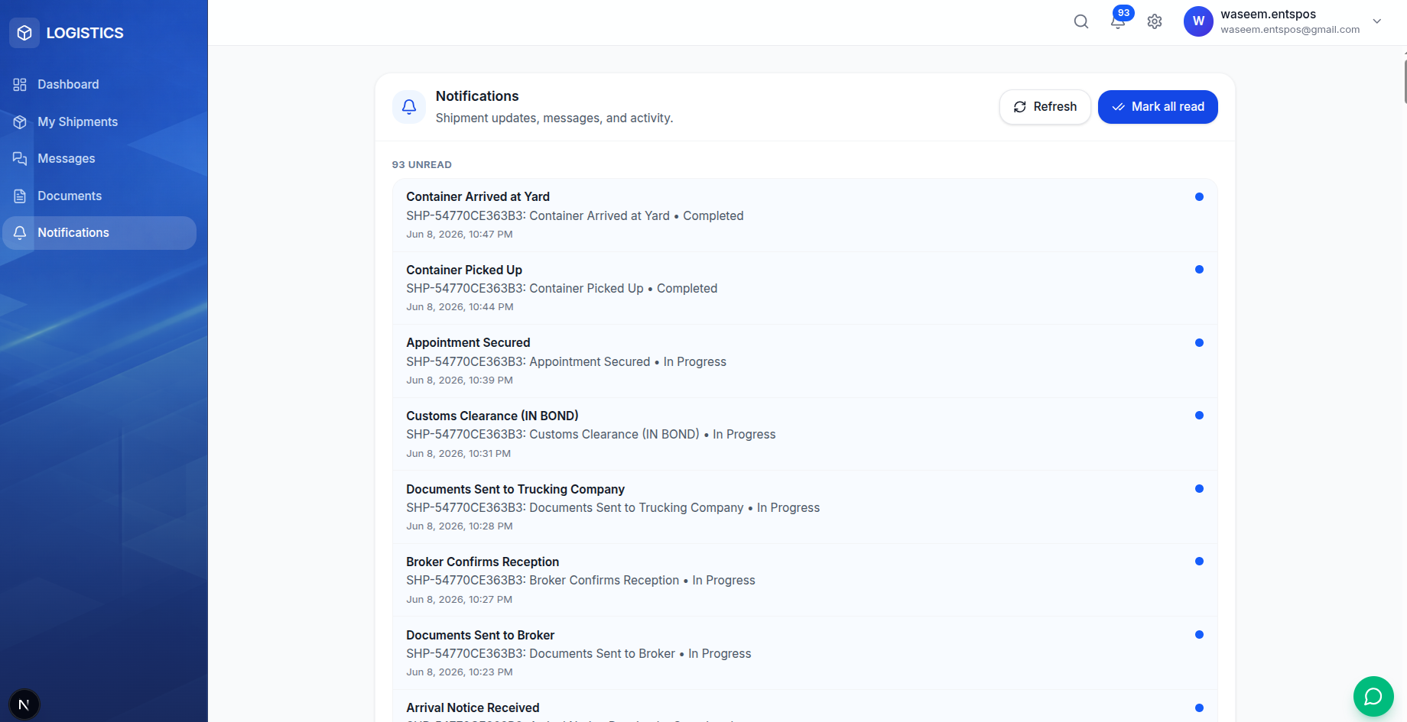
Task: Open settings gear icon in header
Action: click(x=1155, y=21)
